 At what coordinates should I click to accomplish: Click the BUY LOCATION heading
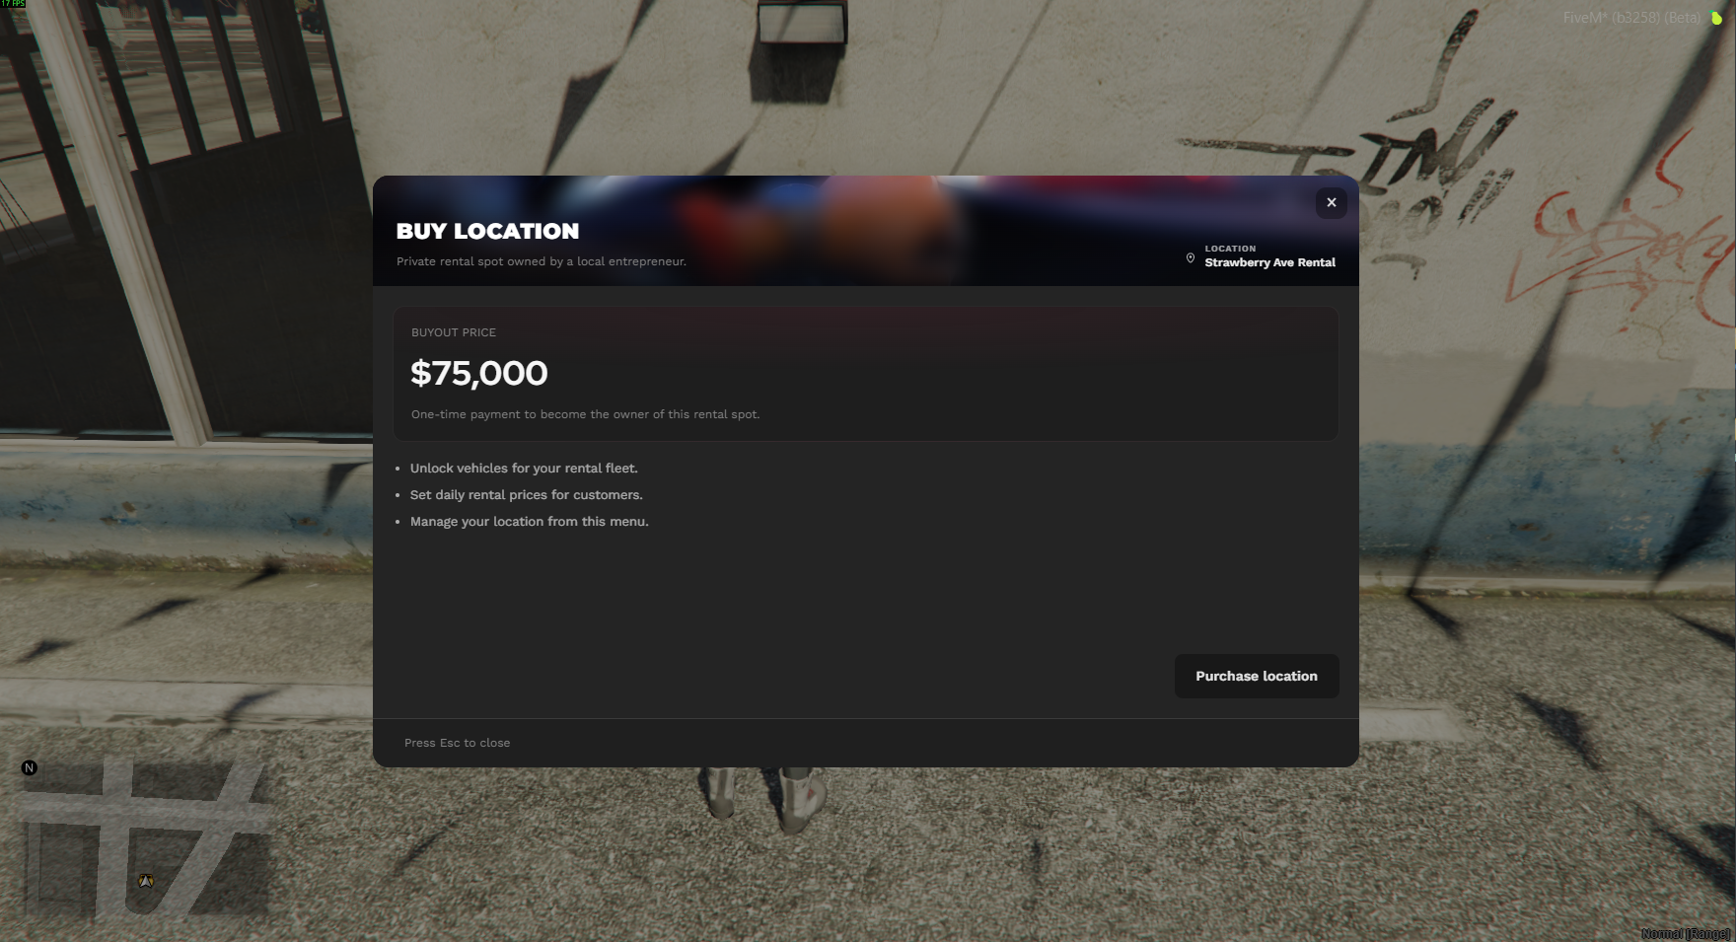tap(487, 231)
